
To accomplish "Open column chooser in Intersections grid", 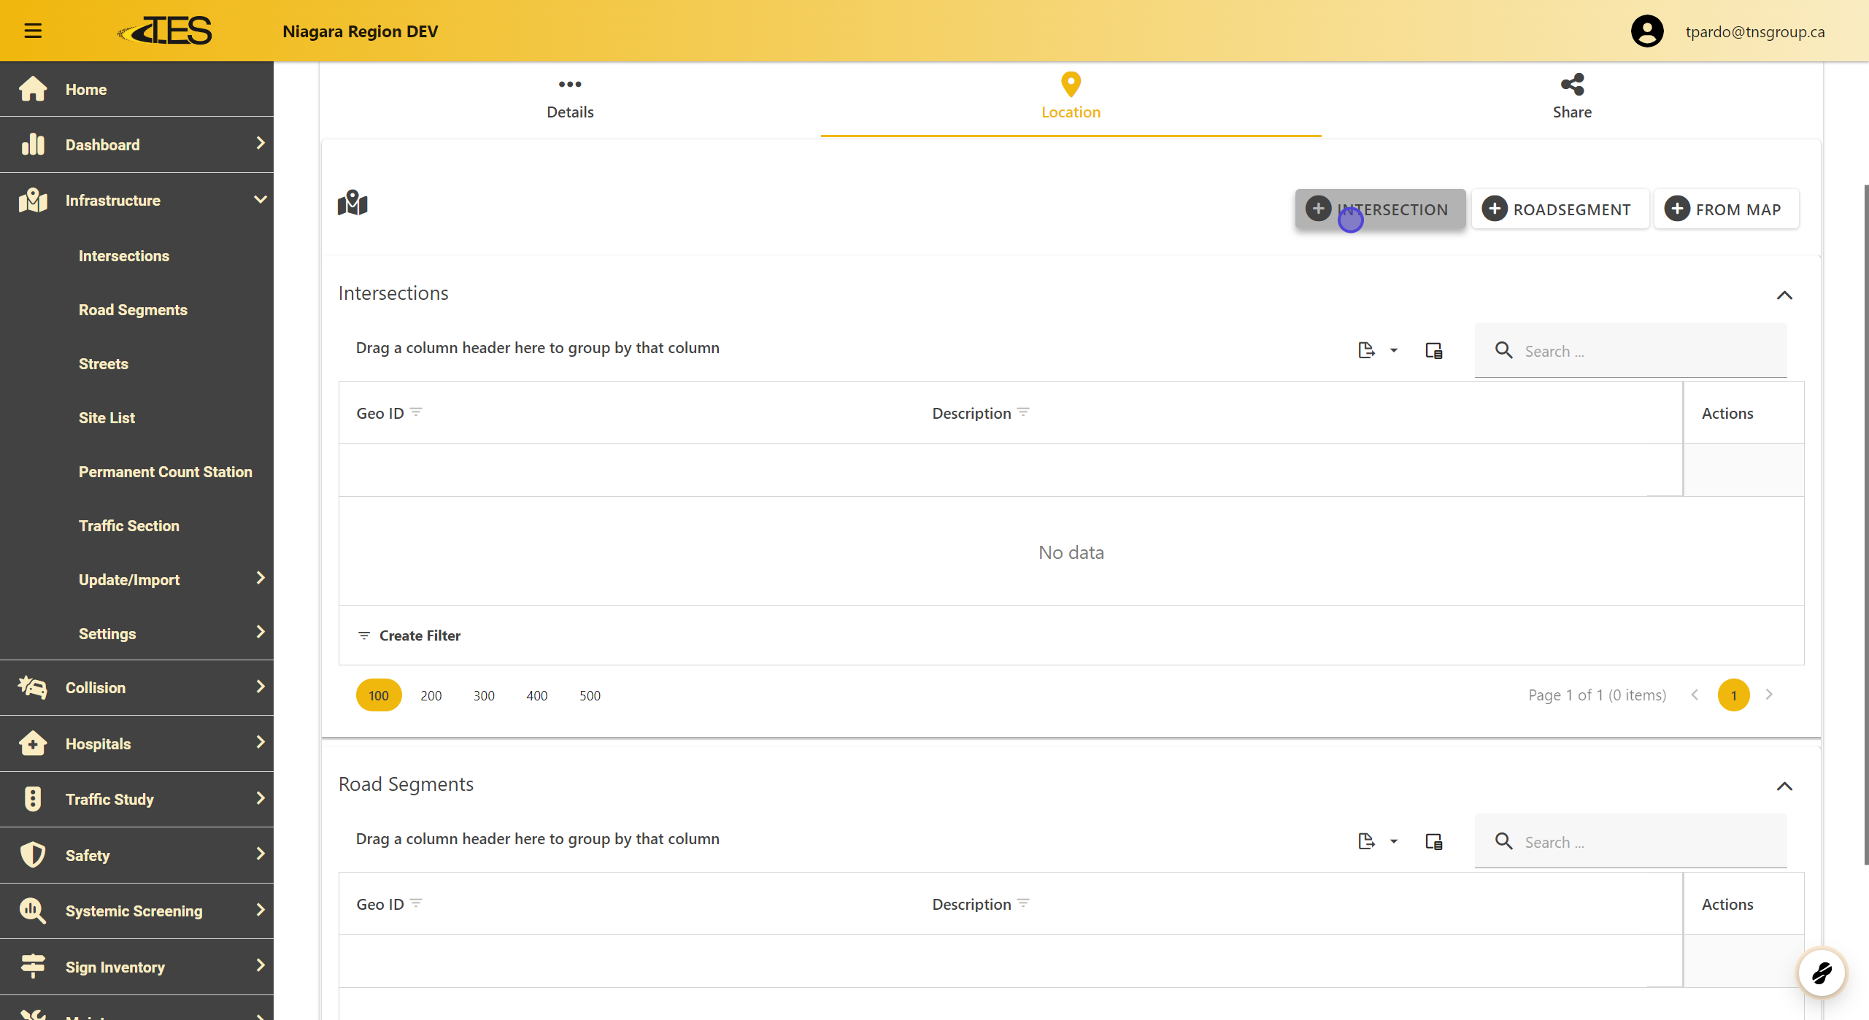I will [1433, 351].
